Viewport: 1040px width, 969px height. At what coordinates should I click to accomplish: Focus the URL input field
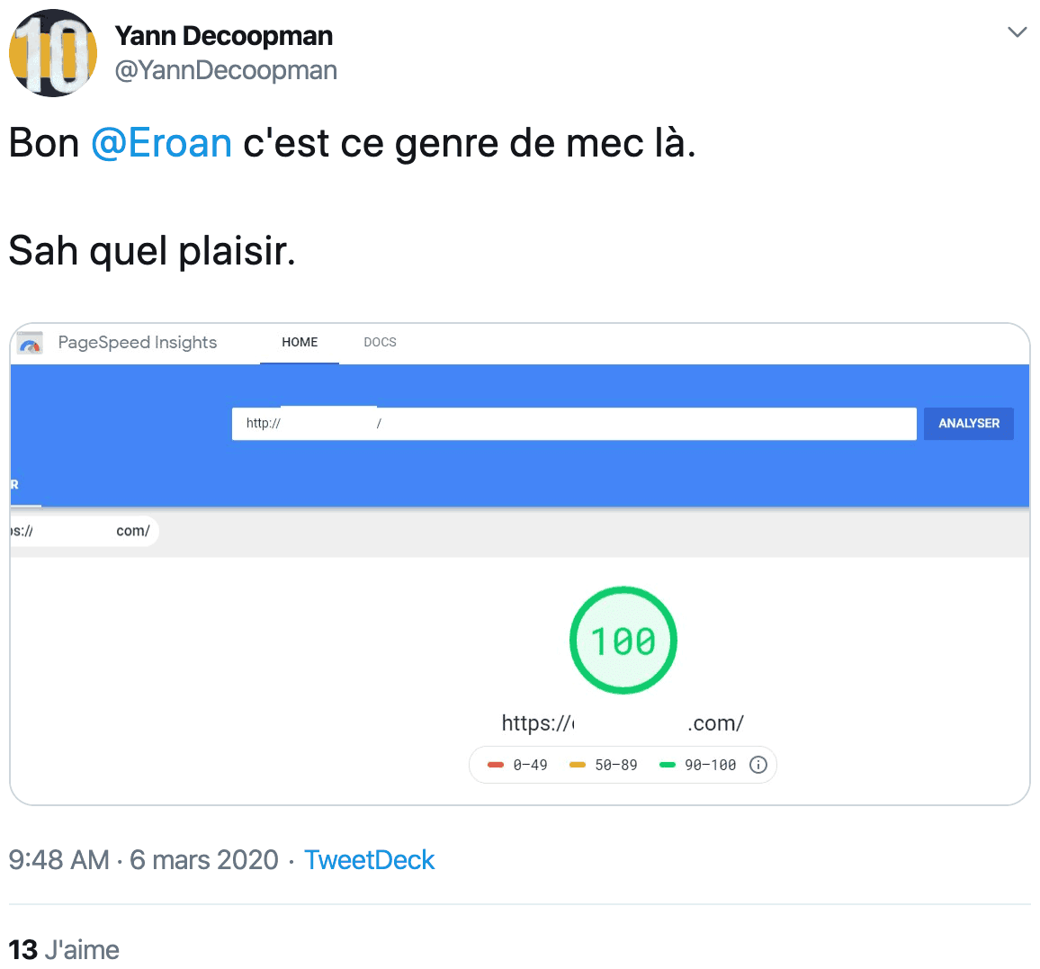coord(574,424)
